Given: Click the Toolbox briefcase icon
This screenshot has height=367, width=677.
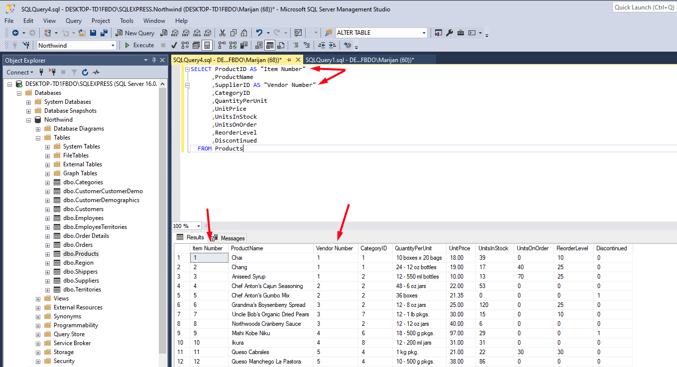Looking at the screenshot, I should (460, 33).
